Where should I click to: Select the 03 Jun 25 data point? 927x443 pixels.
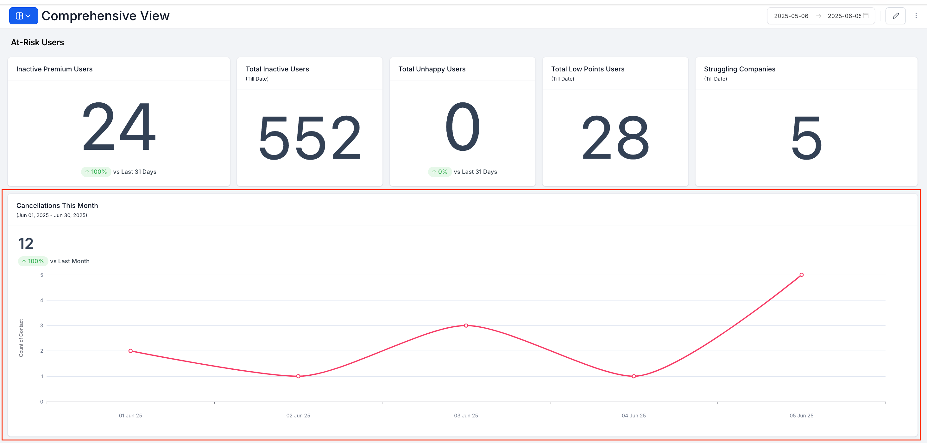[x=466, y=325]
